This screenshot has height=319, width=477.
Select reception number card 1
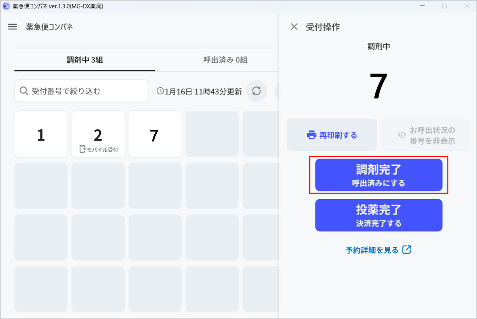point(41,134)
